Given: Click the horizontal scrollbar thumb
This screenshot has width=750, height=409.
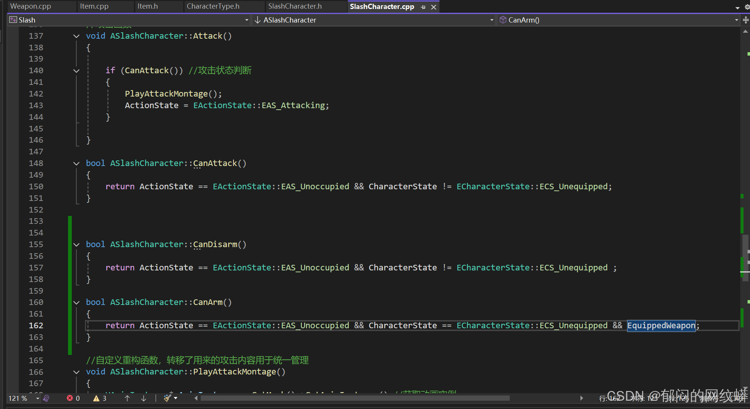Looking at the screenshot, I should click(355, 398).
